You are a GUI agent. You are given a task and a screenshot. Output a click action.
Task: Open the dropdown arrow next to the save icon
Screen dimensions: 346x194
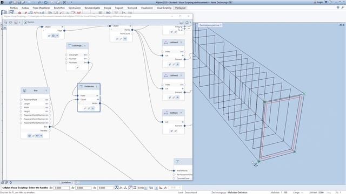[19, 22]
